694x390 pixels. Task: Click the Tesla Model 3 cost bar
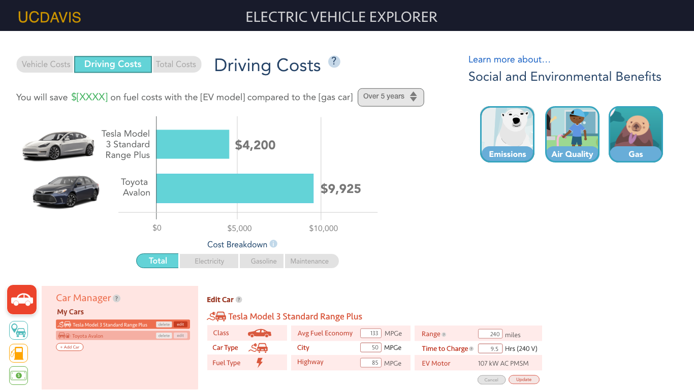point(193,144)
